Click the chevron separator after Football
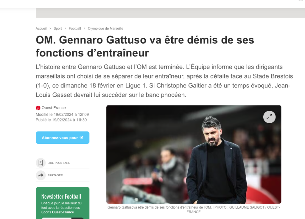The image size is (305, 219). (84, 28)
